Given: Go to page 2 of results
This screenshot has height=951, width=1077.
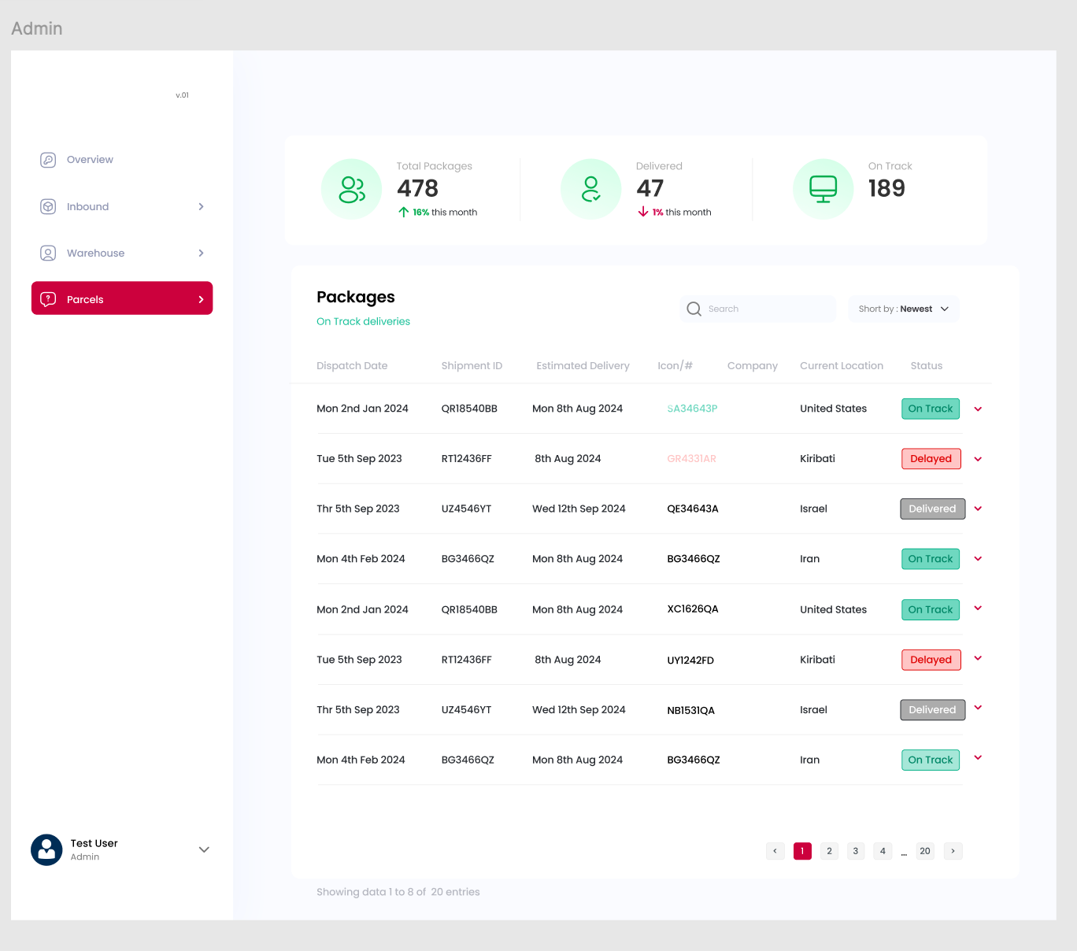Looking at the screenshot, I should (x=829, y=851).
